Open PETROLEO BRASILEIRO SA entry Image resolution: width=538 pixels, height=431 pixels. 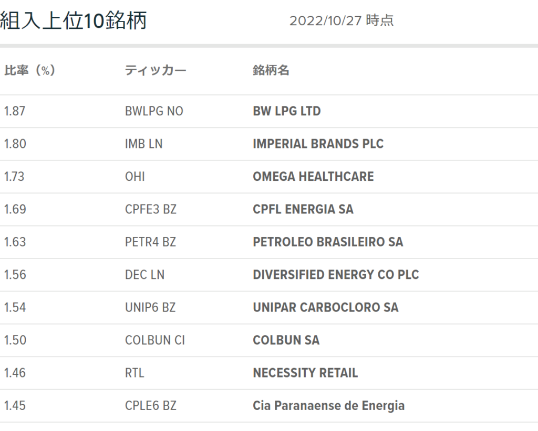coord(328,242)
